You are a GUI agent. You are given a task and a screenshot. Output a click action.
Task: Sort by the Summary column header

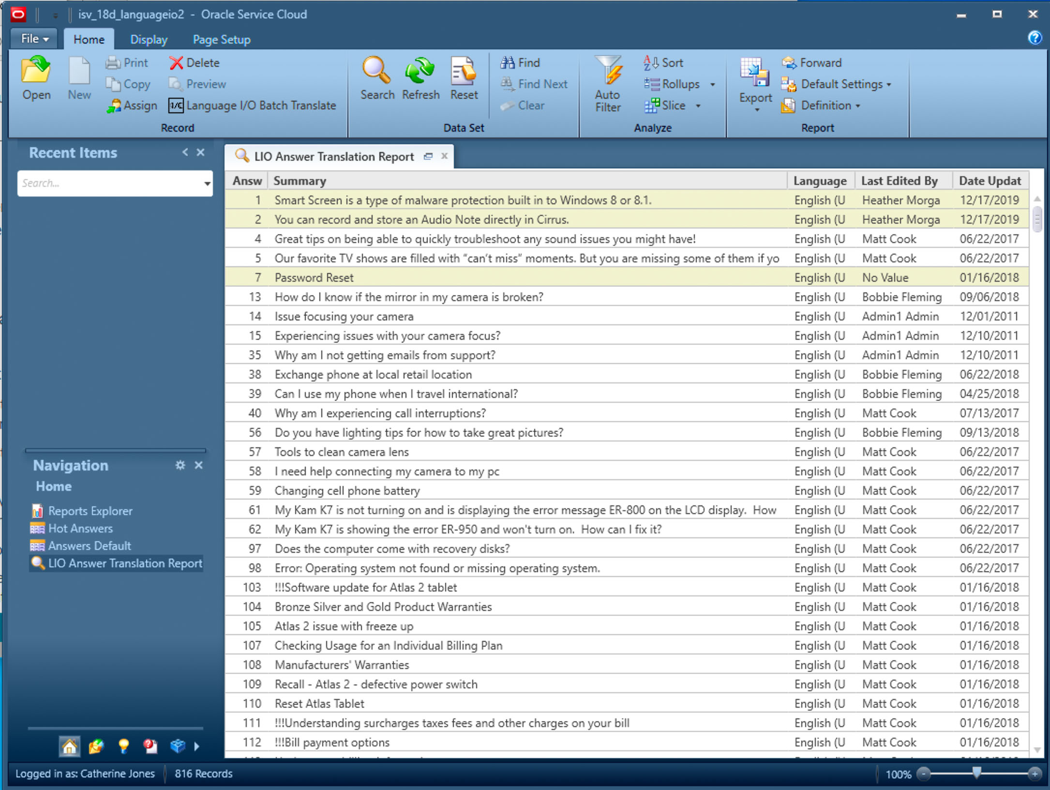[527, 181]
